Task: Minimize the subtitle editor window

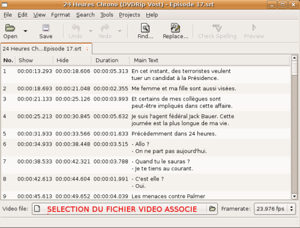Action: click(x=272, y=5)
